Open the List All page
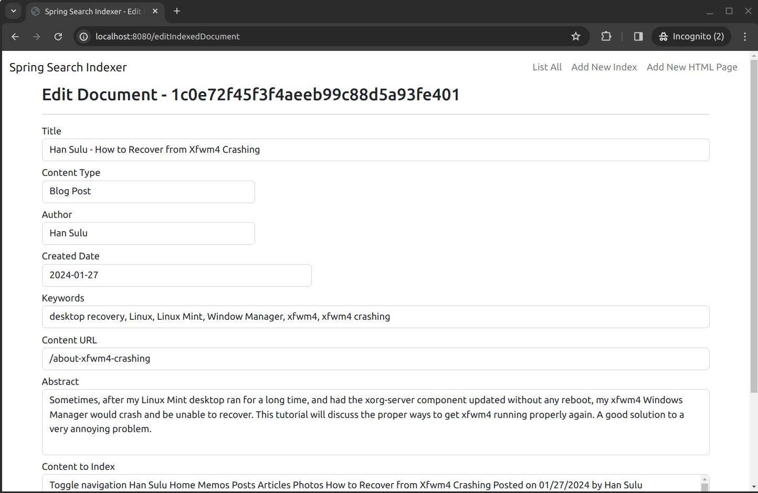 pyautogui.click(x=546, y=67)
